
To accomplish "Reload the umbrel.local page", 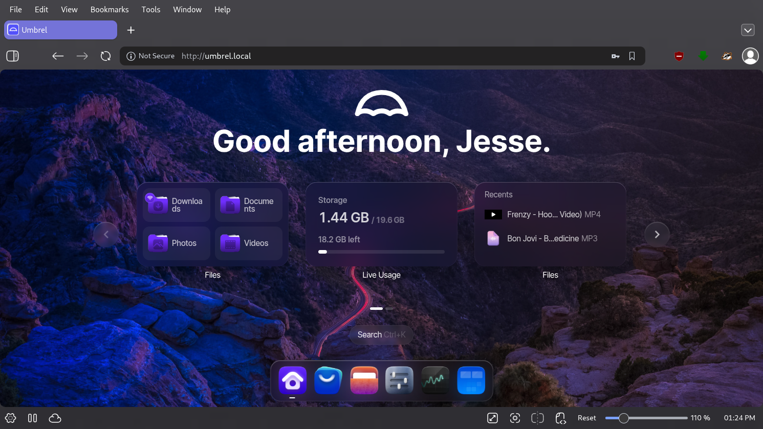I will [106, 56].
